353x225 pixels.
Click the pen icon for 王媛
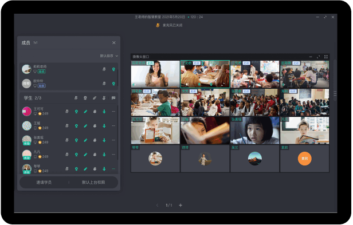[x=85, y=126]
